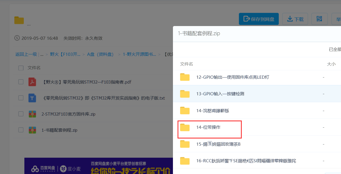Select checkbox for 2-STM32F103官方固件库.zip
Image resolution: width=341 pixels, height=174 pixels.
tap(21, 114)
